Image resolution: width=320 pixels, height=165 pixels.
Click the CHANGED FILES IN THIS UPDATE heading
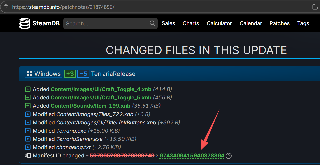click(x=196, y=50)
